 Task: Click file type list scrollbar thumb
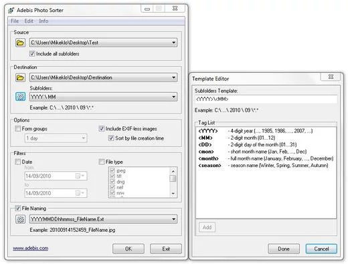click(x=173, y=178)
